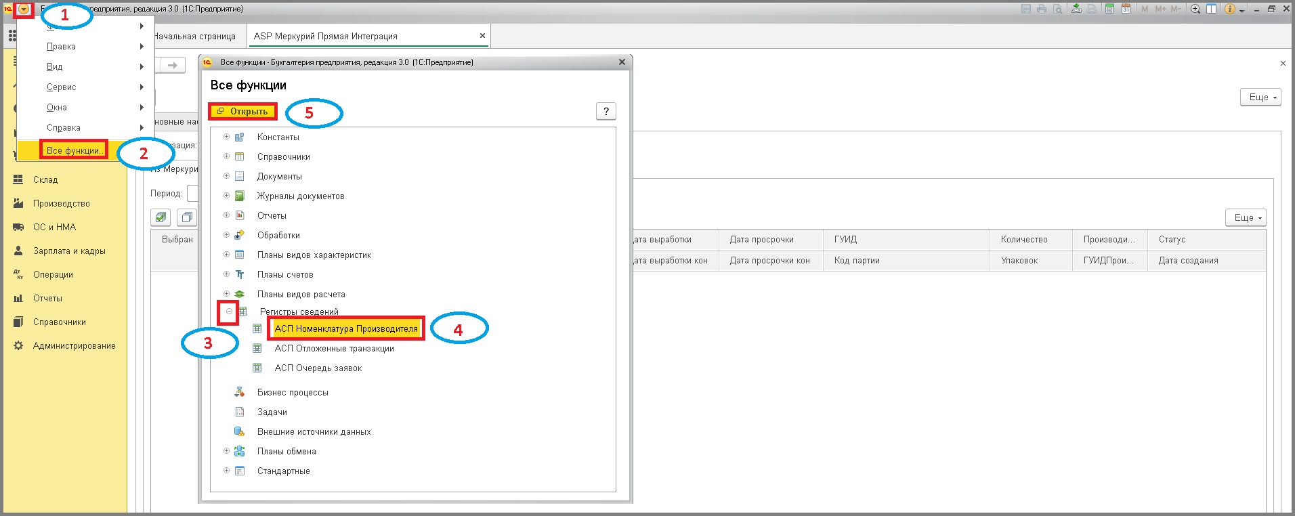Image resolution: width=1295 pixels, height=516 pixels.
Task: Click the zoom magnifier icon
Action: click(x=1195, y=9)
